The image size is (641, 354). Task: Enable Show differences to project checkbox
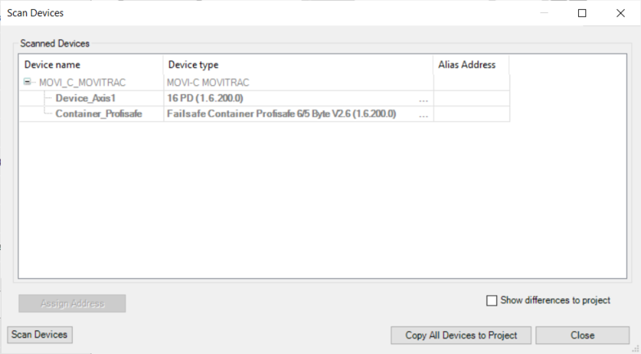tap(491, 301)
